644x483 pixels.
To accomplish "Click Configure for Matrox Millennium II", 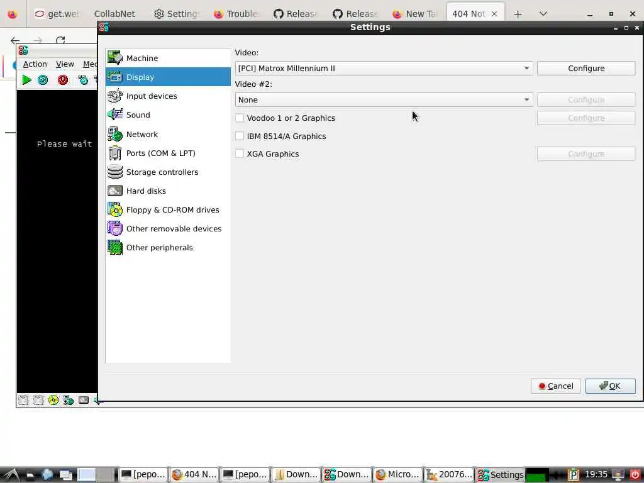I will click(x=586, y=68).
